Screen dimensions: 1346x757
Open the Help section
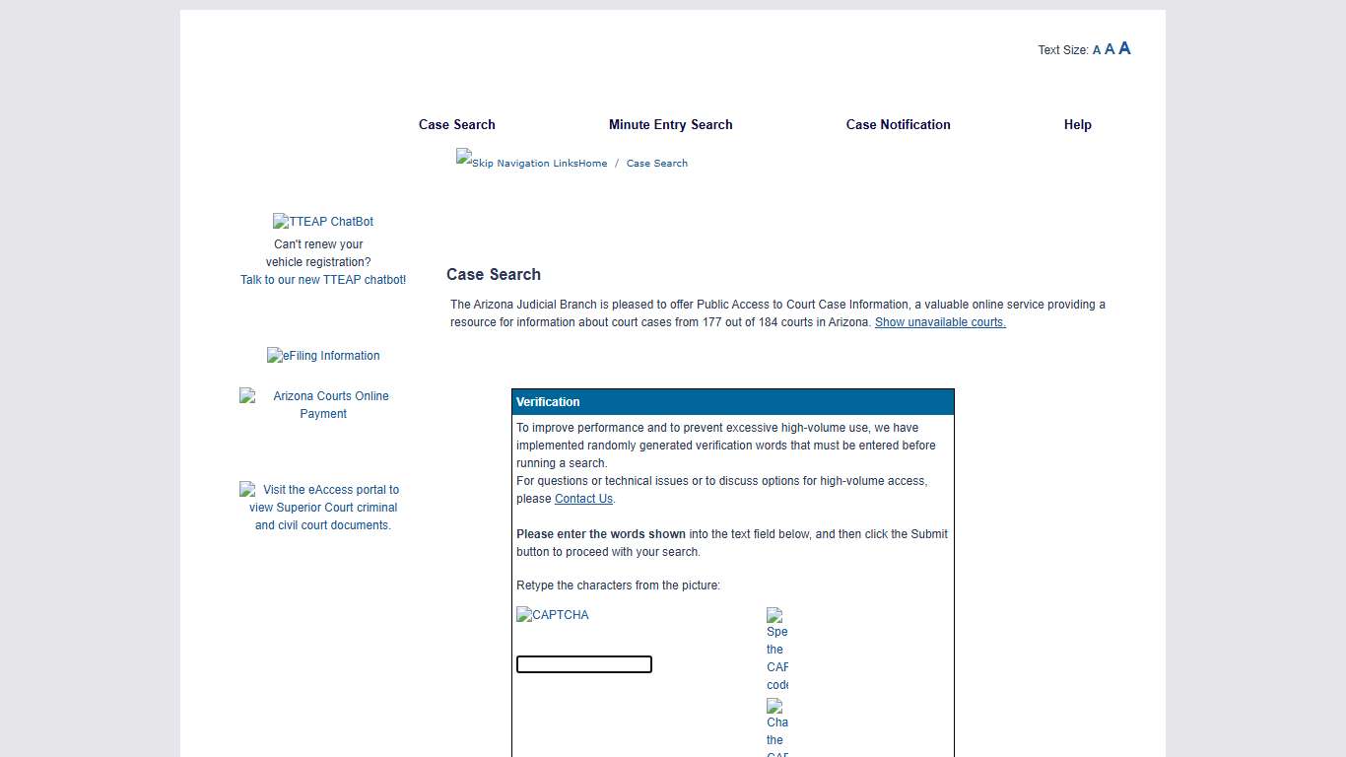(1077, 124)
